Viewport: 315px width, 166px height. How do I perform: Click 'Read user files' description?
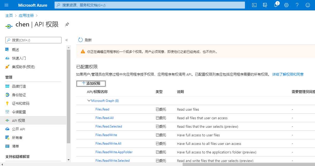coord(188,109)
